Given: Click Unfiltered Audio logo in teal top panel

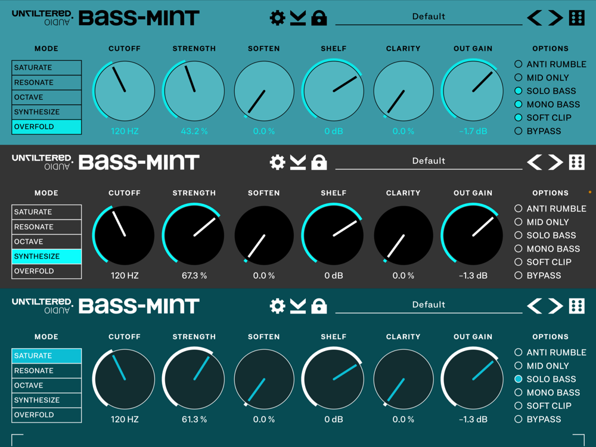Looking at the screenshot, I should 42,18.
